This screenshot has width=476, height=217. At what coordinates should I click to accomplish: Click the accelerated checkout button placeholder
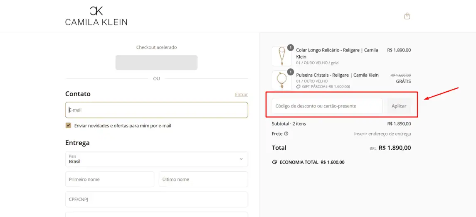coord(156,62)
